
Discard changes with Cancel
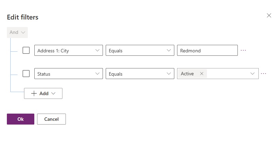51,119
